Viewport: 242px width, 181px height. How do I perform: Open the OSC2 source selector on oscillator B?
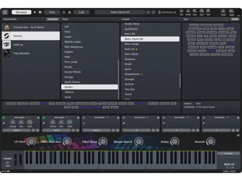pyautogui.click(x=56, y=130)
